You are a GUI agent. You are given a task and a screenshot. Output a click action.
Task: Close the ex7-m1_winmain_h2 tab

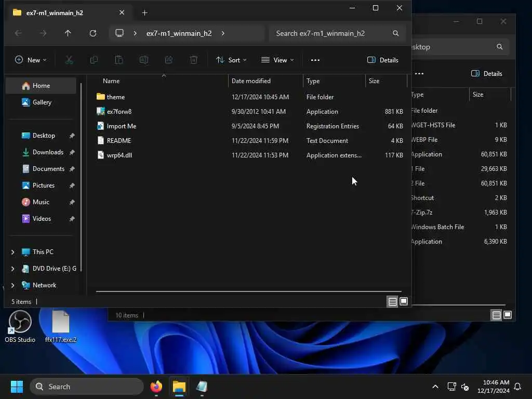click(x=122, y=12)
